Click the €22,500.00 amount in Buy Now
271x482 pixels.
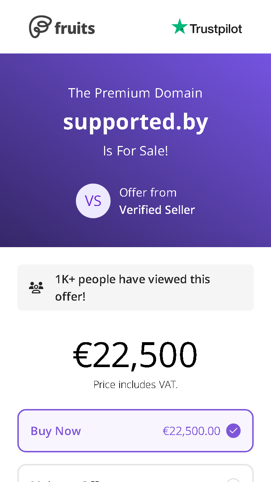click(192, 431)
